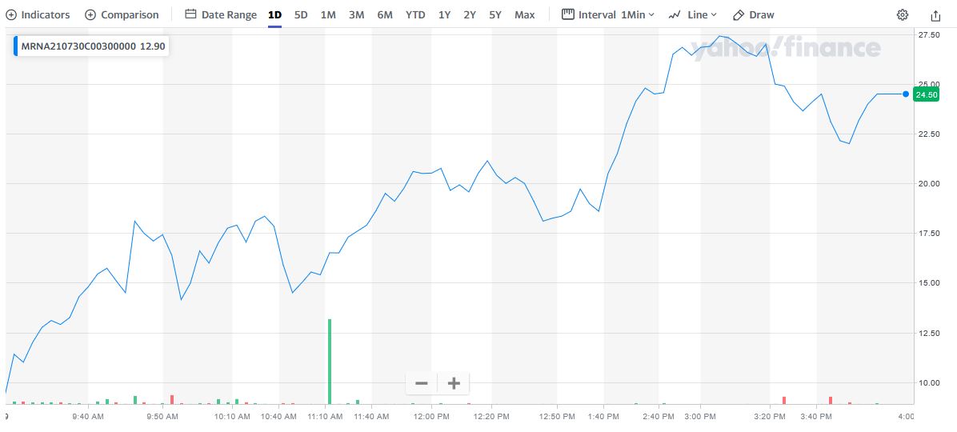Activate the Draw tool
The height and width of the screenshot is (432, 957).
(754, 14)
